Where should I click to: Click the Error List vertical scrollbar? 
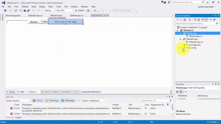(172, 110)
